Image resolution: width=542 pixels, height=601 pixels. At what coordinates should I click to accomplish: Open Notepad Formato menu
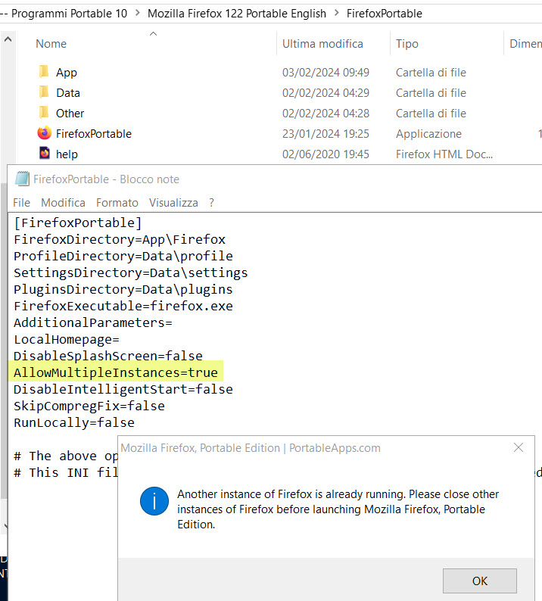click(117, 202)
